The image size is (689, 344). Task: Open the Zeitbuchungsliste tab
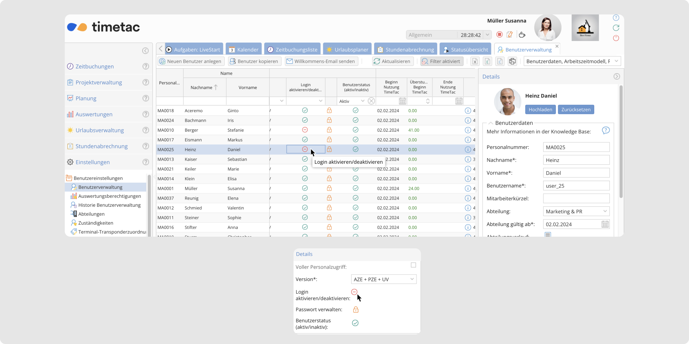point(292,50)
